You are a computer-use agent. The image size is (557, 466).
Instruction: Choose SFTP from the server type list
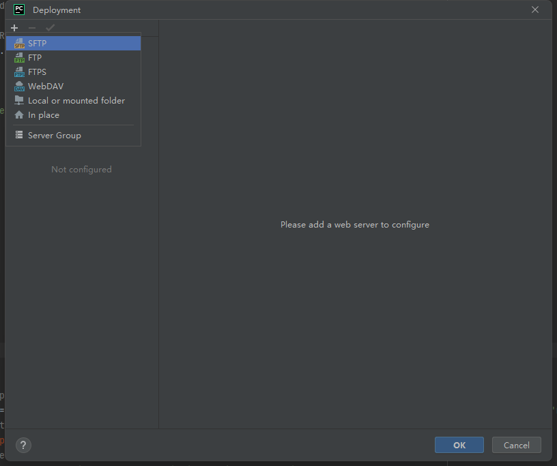(x=74, y=44)
